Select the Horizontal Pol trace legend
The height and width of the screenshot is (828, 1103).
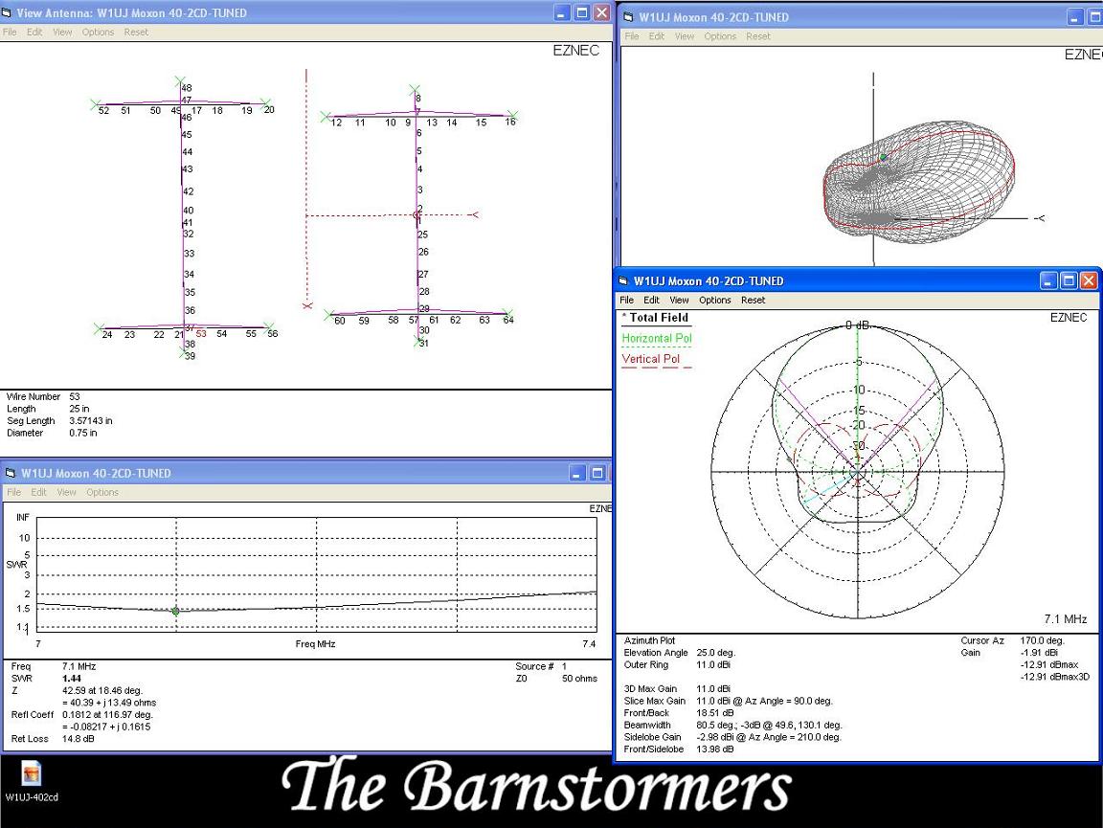point(657,338)
